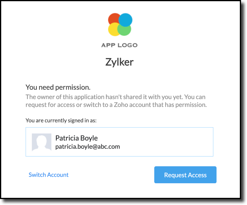Click the "You are currently signed in as:" label
This screenshot has height=205, width=247.
[61, 121]
